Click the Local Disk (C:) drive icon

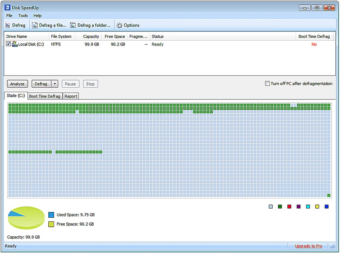pos(15,44)
